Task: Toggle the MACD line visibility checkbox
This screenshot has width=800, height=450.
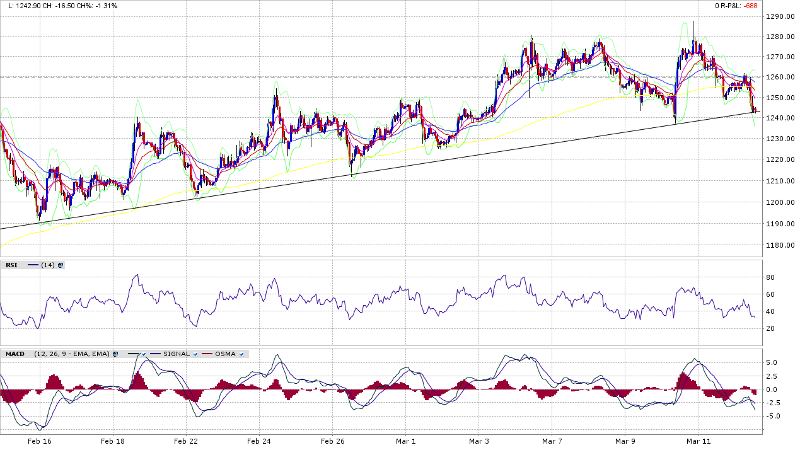Action: point(144,354)
